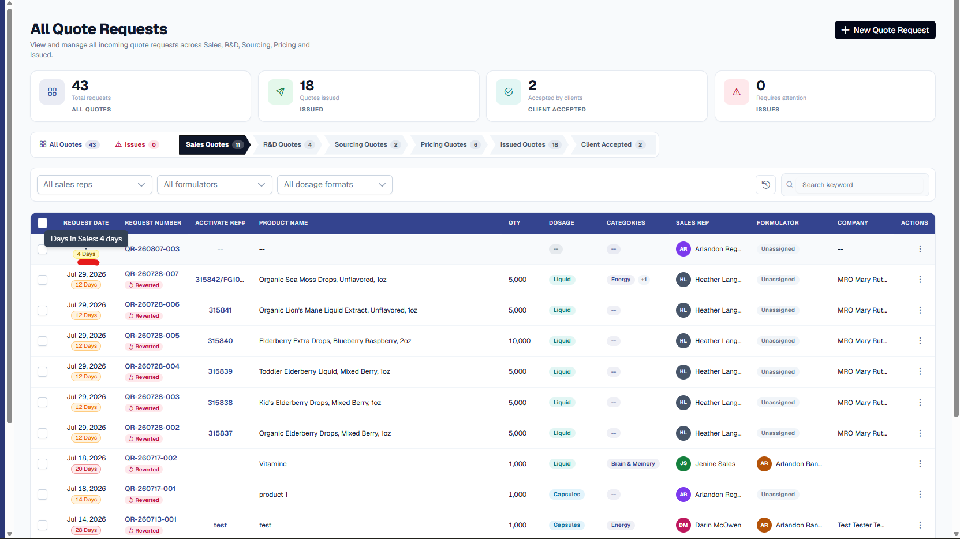
Task: Open actions menu for QR-260807-003
Action: [x=920, y=249]
